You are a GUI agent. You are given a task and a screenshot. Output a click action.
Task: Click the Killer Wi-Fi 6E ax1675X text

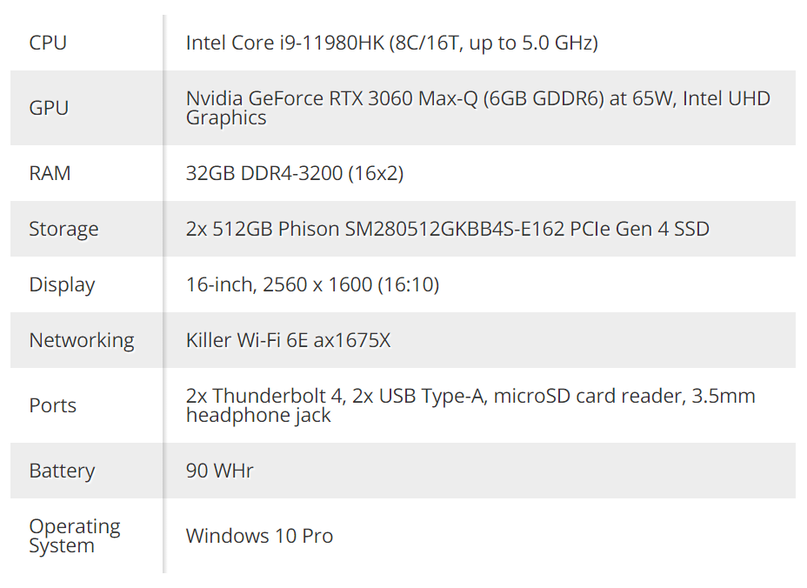(288, 340)
